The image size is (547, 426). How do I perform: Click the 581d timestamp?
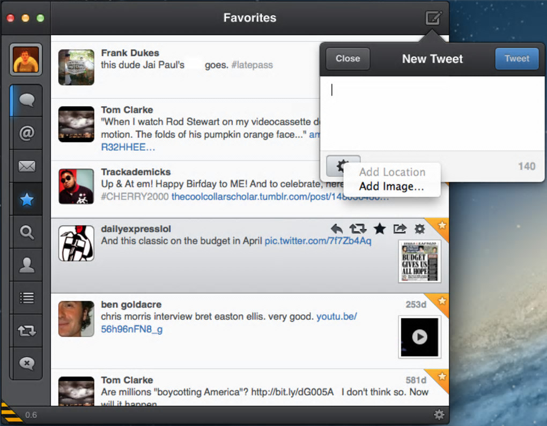coord(416,380)
